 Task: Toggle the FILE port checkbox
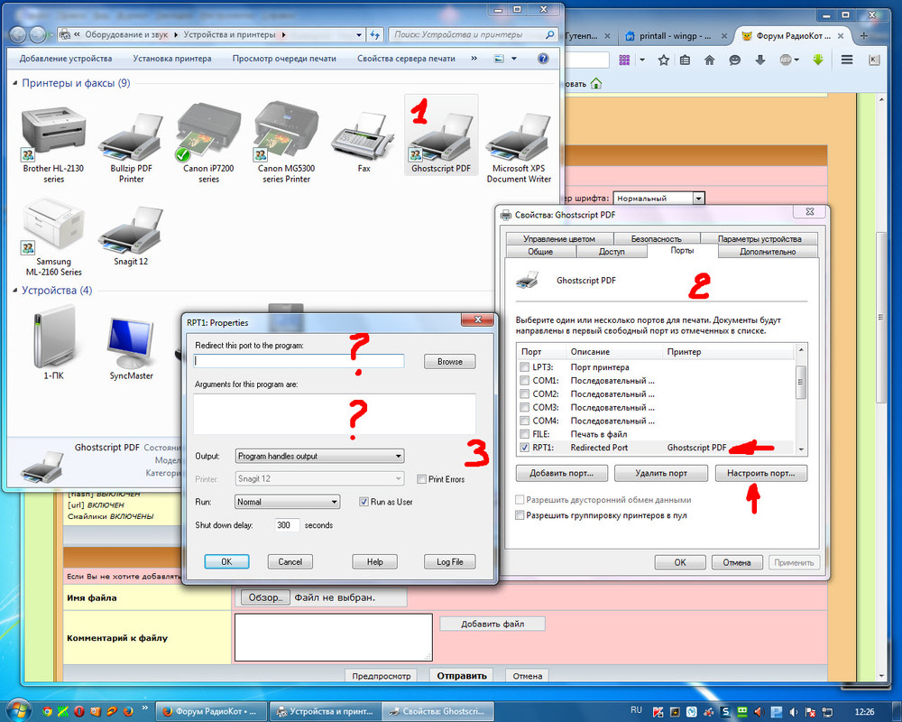pos(524,434)
